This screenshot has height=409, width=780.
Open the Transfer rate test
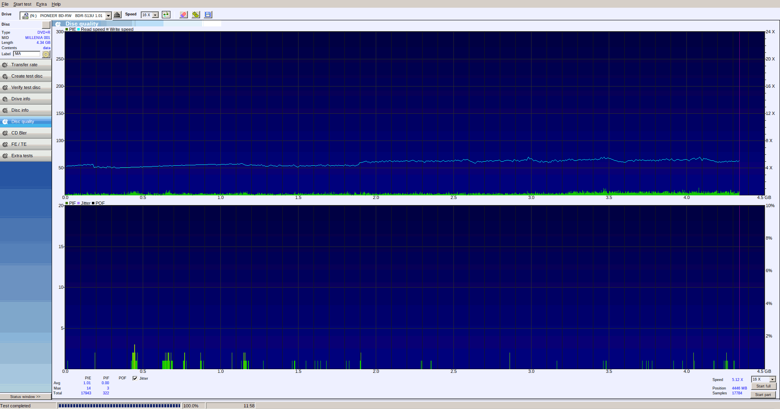(x=25, y=64)
